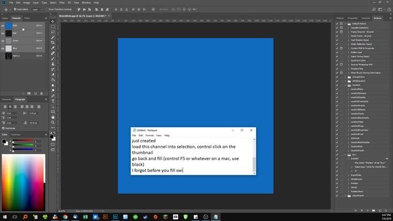This screenshot has width=393, height=221.
Task: Expand the Molten Lead action
Action: pos(348,52)
